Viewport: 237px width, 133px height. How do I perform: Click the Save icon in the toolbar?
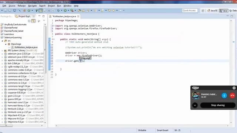pyautogui.click(x=5, y=11)
